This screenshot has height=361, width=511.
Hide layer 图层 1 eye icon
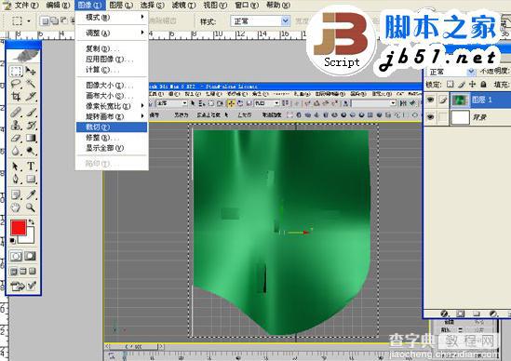[431, 100]
